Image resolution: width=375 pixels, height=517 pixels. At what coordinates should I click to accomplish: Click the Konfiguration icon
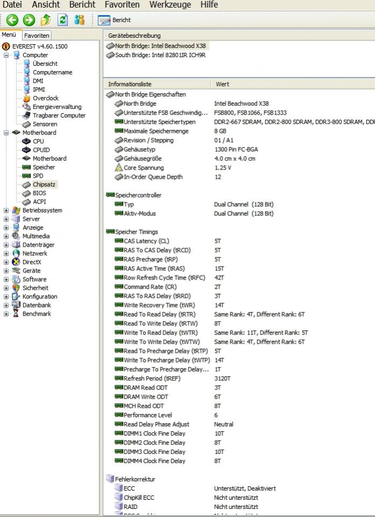click(16, 296)
